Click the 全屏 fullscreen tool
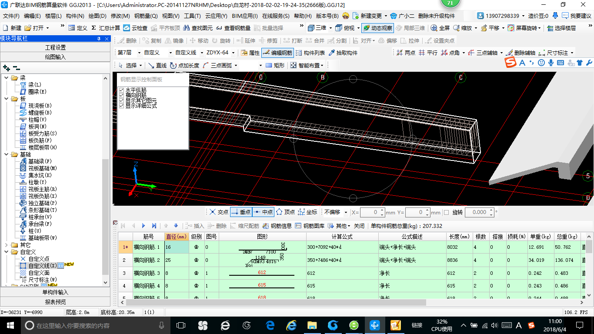The image size is (594, 334). 440,28
